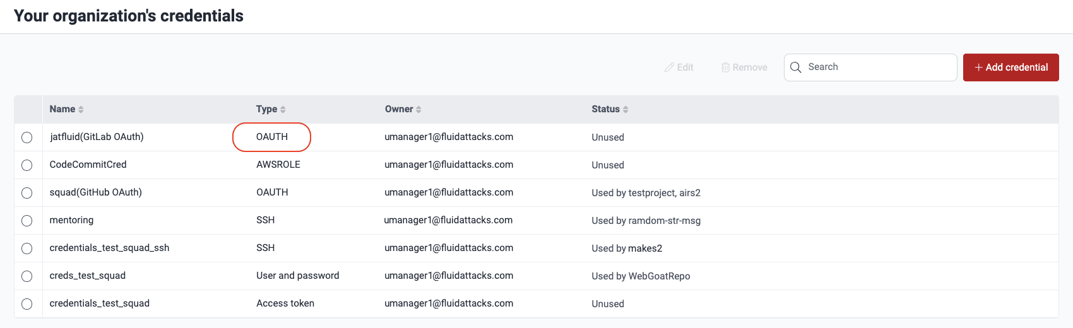The width and height of the screenshot is (1073, 328).
Task: Click the Used by testproject, airs2 status
Action: point(646,193)
